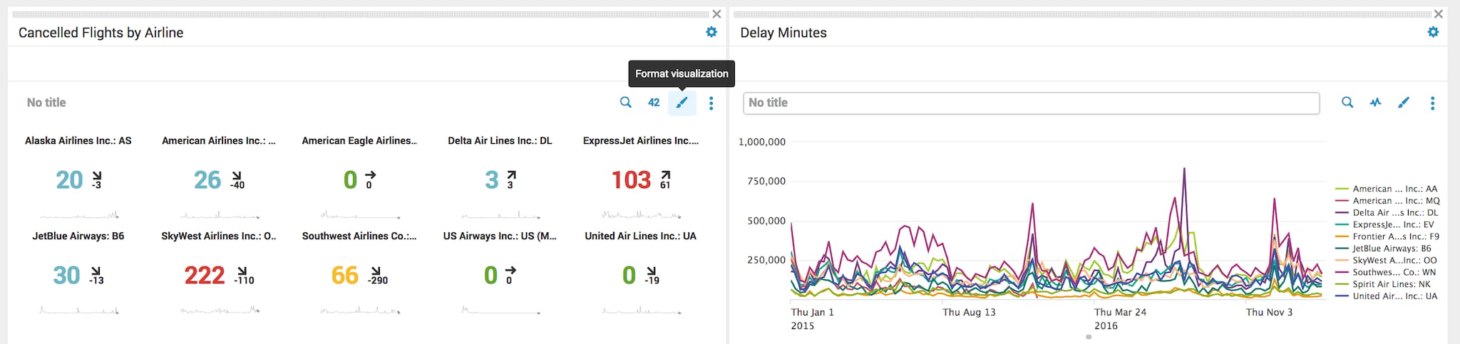The image size is (1460, 344).
Task: Select American Inc.: MQ legend entry
Action: [x=1387, y=201]
